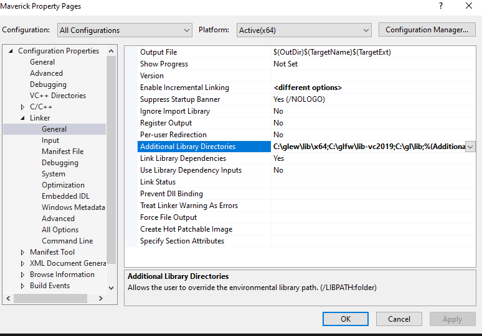Select the Ignore Import Library property
The image size is (482, 336).
(x=175, y=111)
